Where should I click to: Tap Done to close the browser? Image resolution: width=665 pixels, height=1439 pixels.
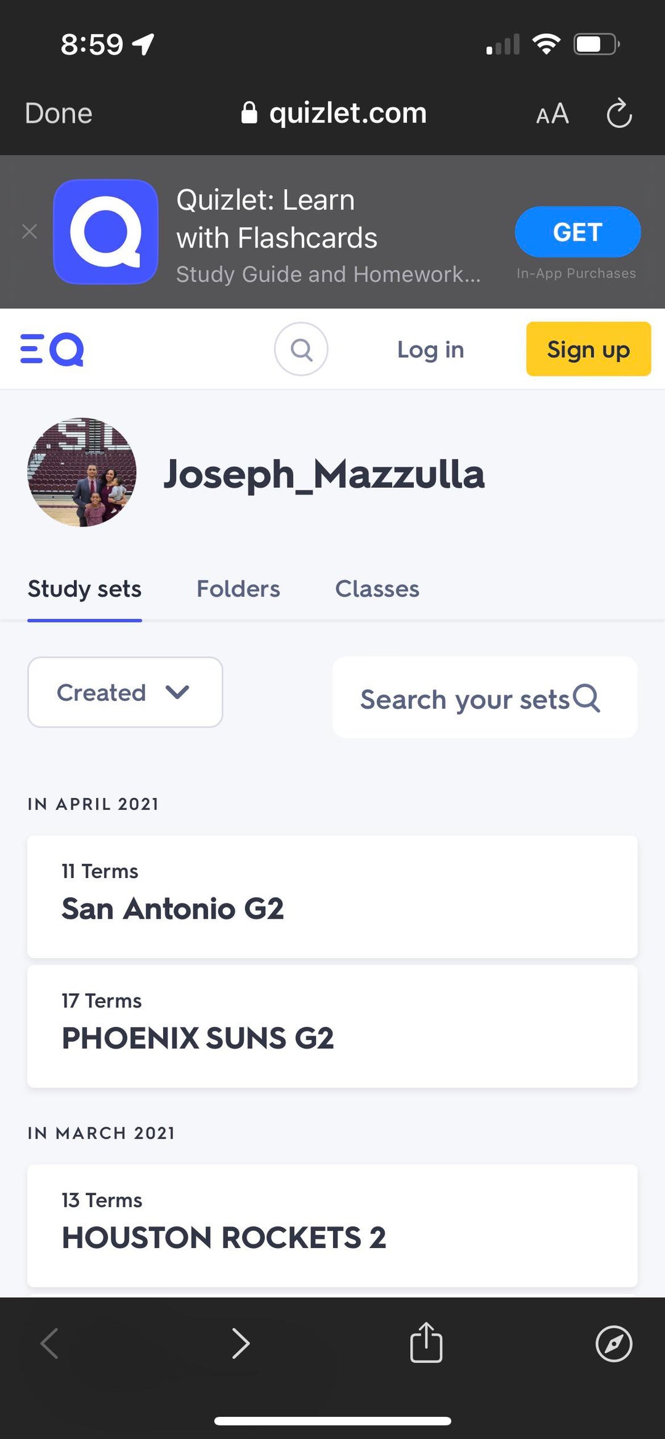click(x=58, y=113)
